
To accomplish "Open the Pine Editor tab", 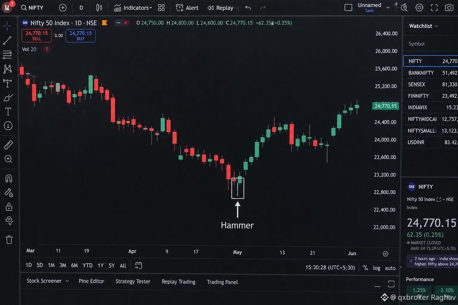I will click(91, 281).
